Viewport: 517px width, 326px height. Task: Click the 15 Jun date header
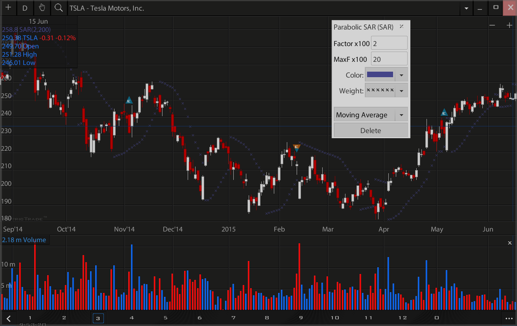tap(38, 21)
